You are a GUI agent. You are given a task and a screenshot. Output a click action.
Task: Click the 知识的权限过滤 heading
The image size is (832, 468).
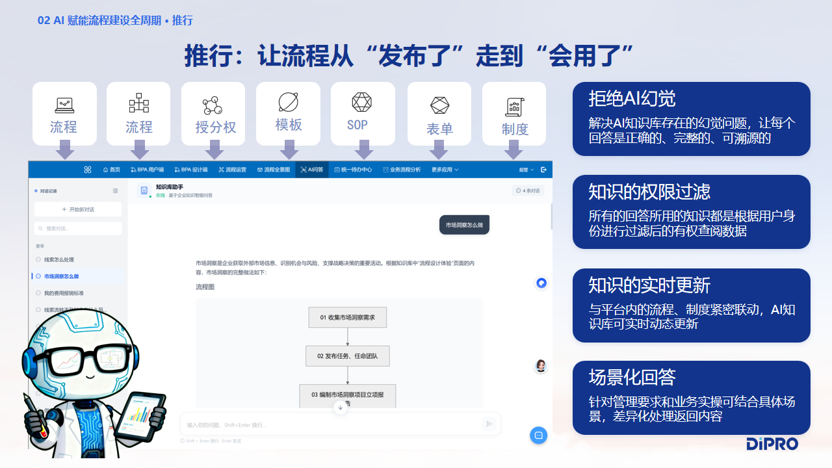tap(649, 191)
